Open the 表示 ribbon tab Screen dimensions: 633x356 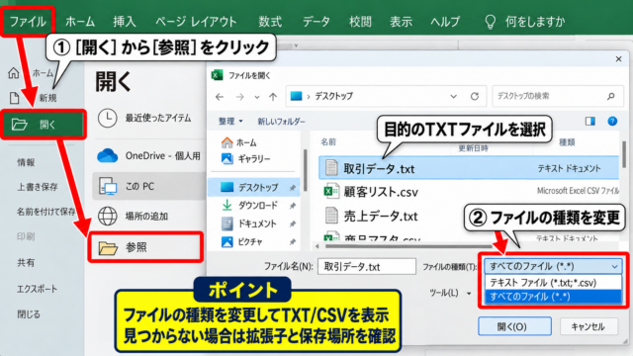(x=401, y=22)
